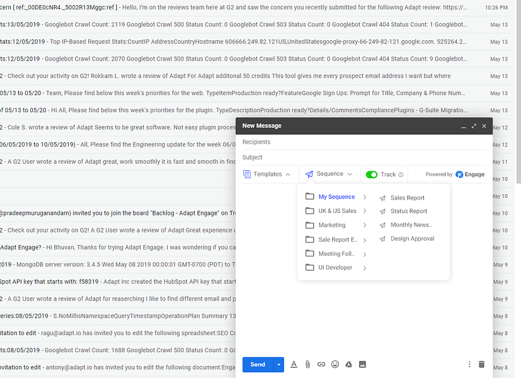
Task: Minimize the New Message compose window
Action: 464,127
